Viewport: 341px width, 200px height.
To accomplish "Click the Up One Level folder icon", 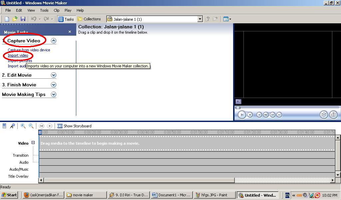I will click(x=208, y=19).
